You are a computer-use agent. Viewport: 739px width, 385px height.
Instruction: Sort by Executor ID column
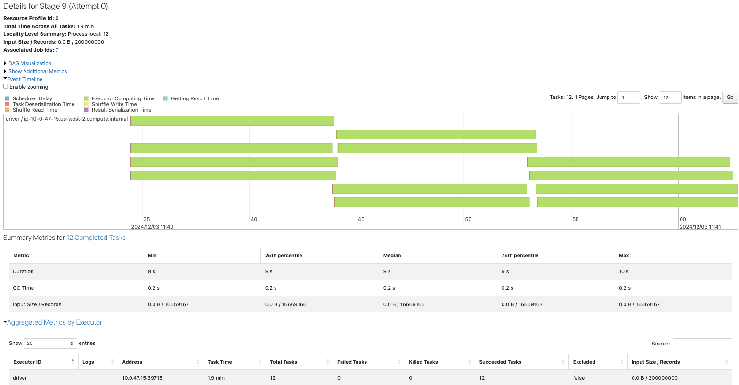coord(43,362)
